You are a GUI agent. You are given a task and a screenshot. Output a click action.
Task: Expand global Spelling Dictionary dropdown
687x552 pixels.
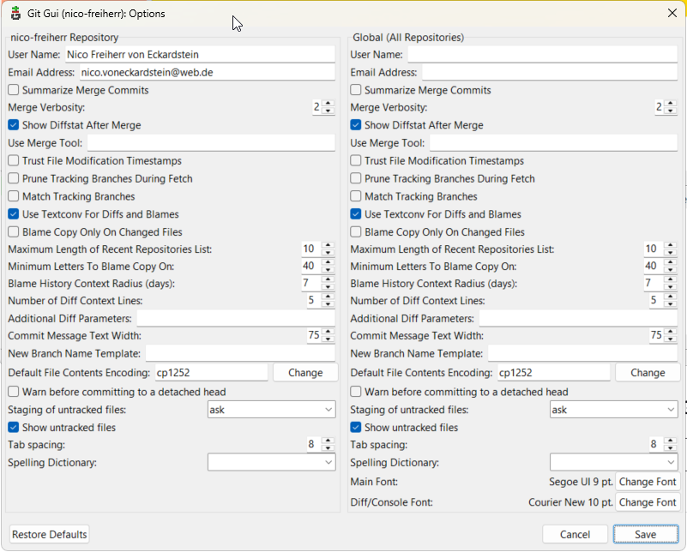(613, 463)
